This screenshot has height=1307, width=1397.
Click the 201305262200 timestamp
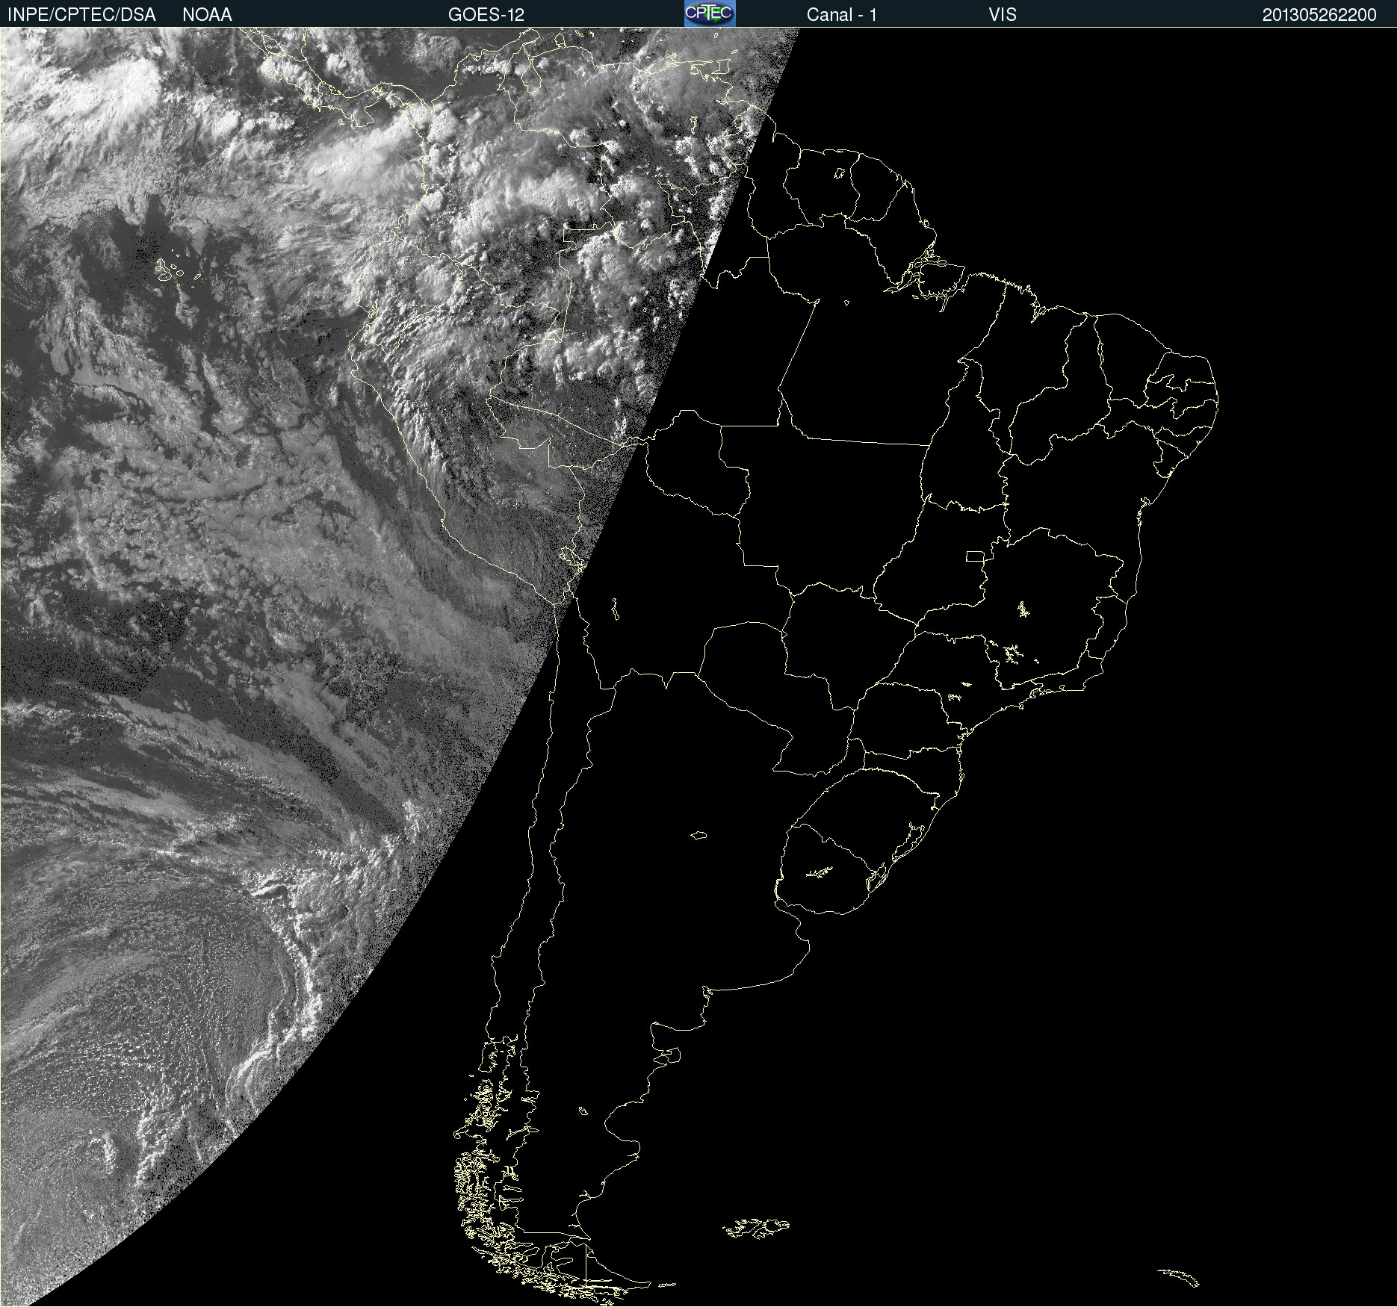1319,15
